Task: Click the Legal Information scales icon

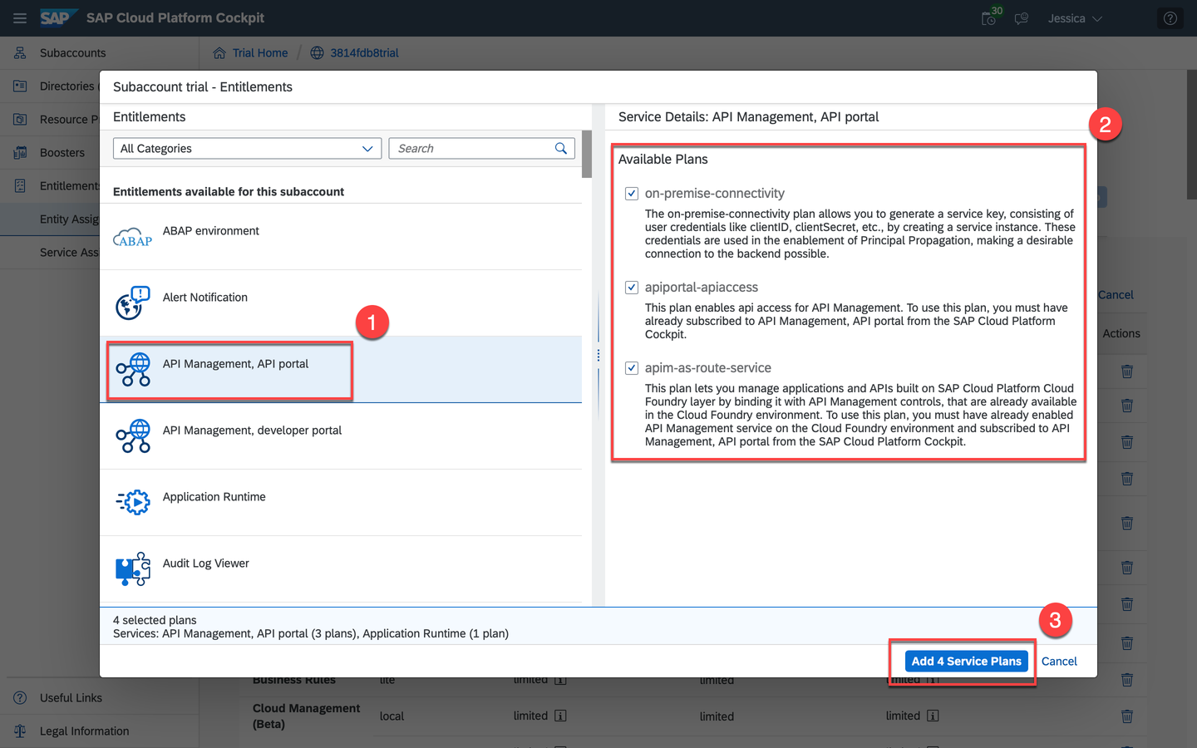Action: coord(20,731)
